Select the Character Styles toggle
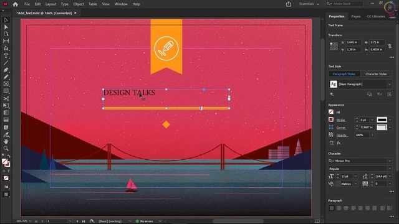Screen dimensions: 399x224 pos(376,74)
